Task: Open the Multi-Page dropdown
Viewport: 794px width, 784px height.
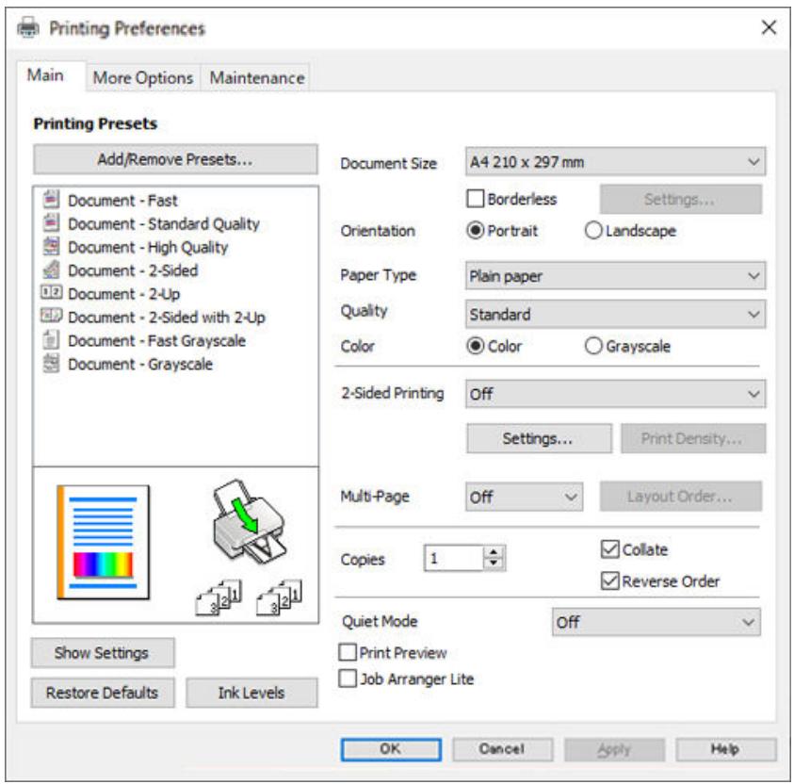Action: (x=524, y=497)
